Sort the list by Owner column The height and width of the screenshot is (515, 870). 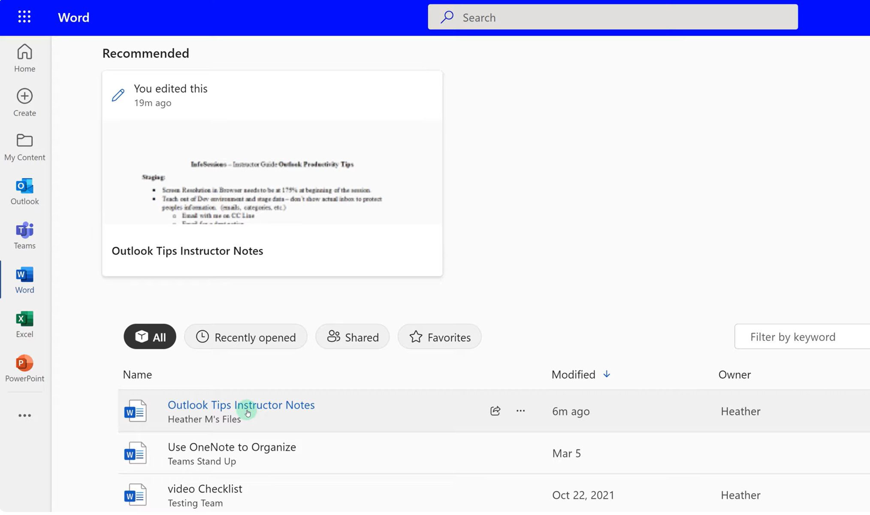pos(734,374)
